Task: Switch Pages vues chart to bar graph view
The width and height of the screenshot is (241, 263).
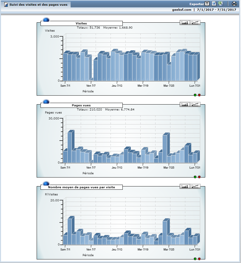Action: (185, 105)
